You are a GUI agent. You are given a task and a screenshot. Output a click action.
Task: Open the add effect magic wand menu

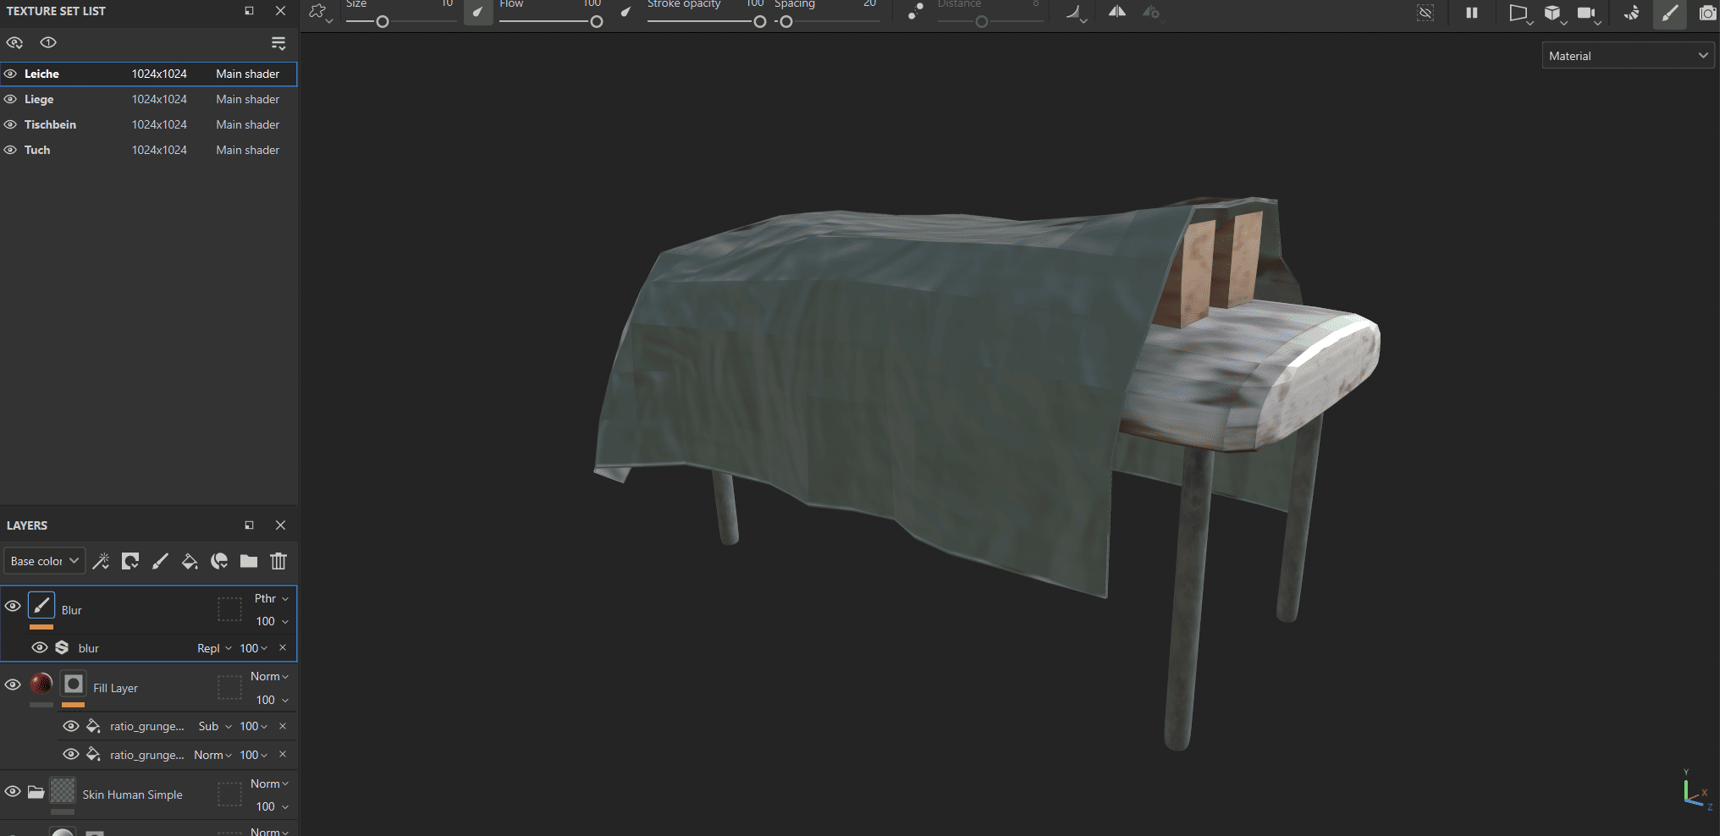[102, 561]
